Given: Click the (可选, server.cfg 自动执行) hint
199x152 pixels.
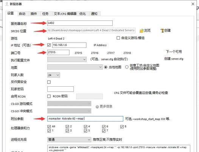Looking at the screenshot, I should click(x=109, y=59).
